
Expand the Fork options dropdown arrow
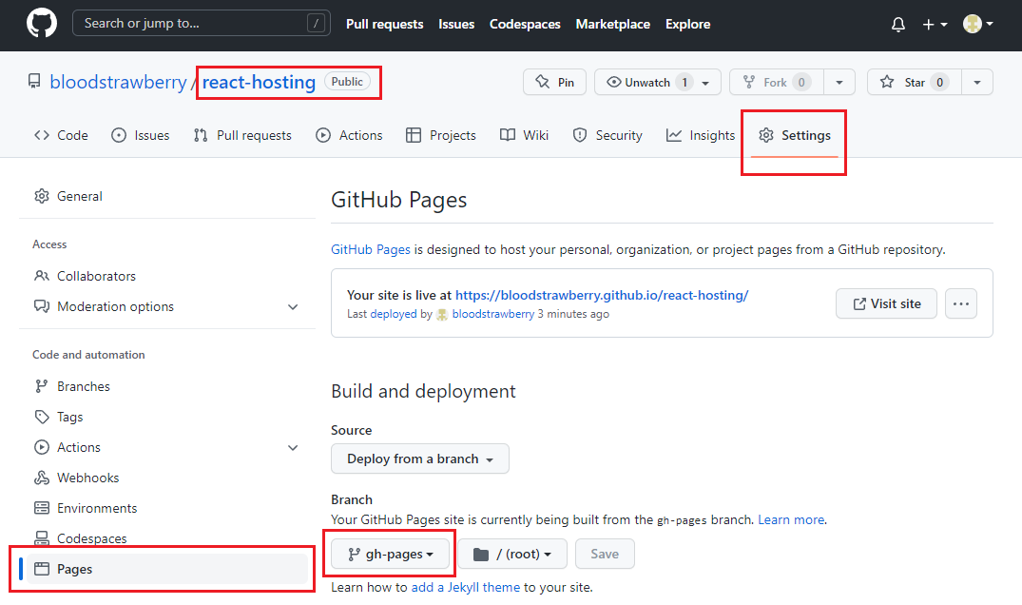pyautogui.click(x=839, y=82)
